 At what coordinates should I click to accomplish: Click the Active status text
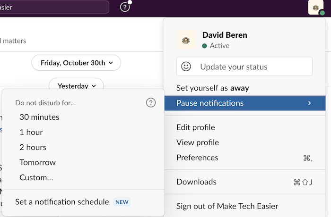point(219,46)
